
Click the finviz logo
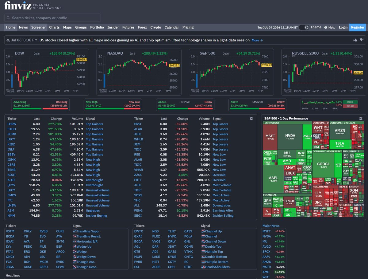[x=33, y=6]
